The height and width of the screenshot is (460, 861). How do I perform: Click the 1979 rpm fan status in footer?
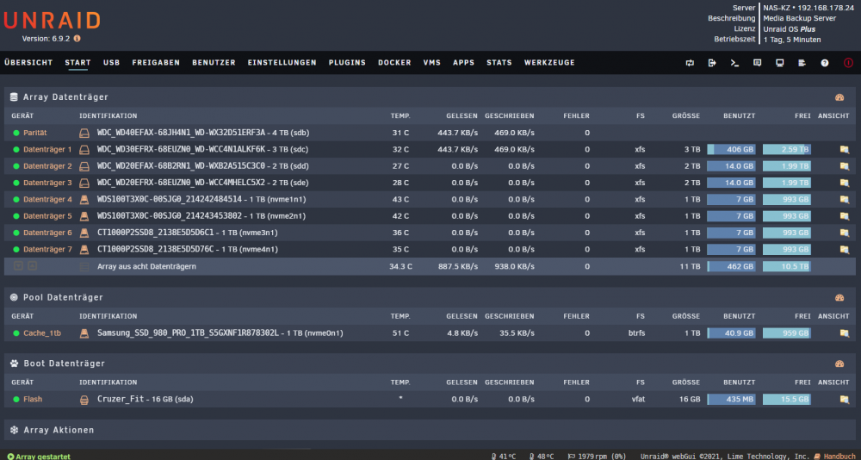[598, 457]
